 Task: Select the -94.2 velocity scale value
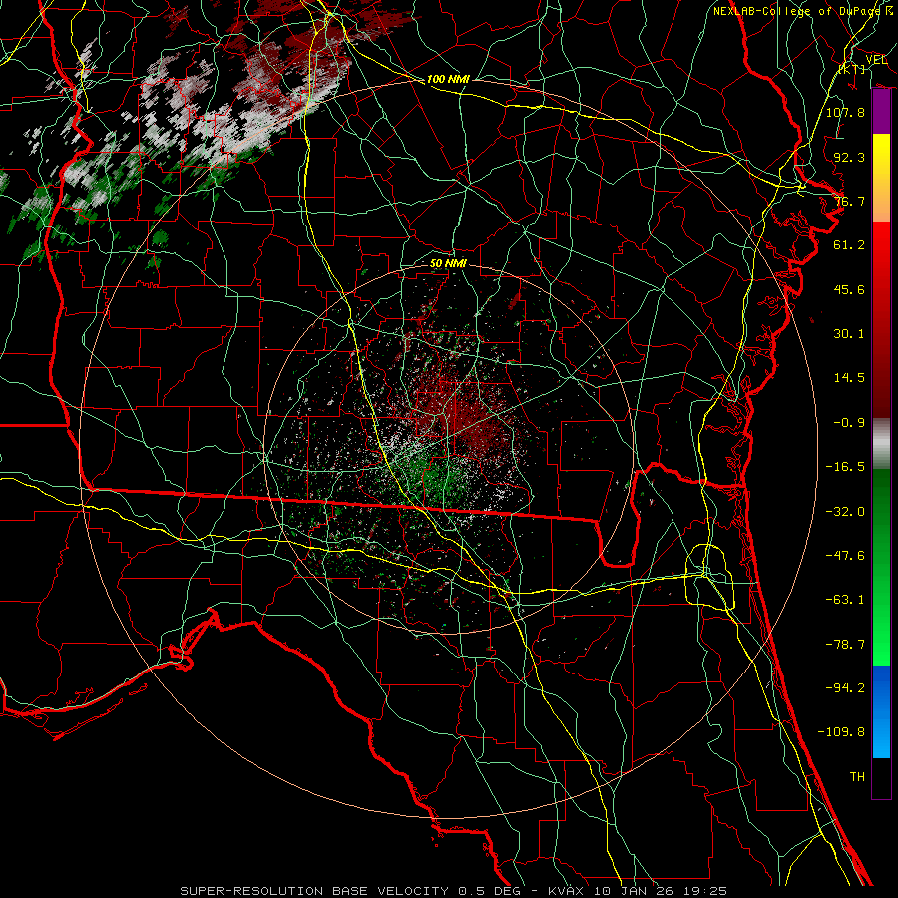click(845, 688)
